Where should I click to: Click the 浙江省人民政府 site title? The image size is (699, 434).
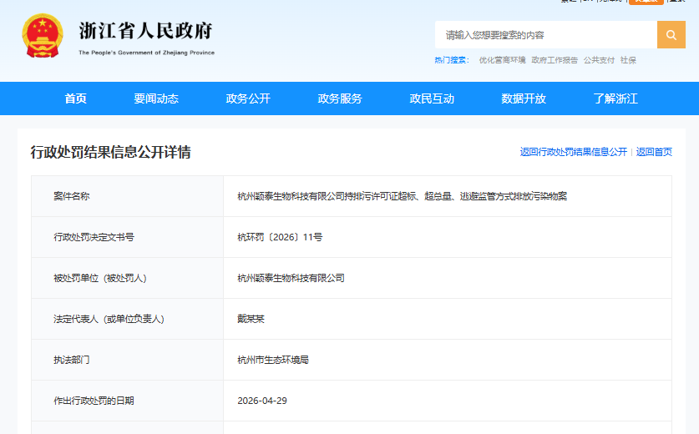pos(146,31)
